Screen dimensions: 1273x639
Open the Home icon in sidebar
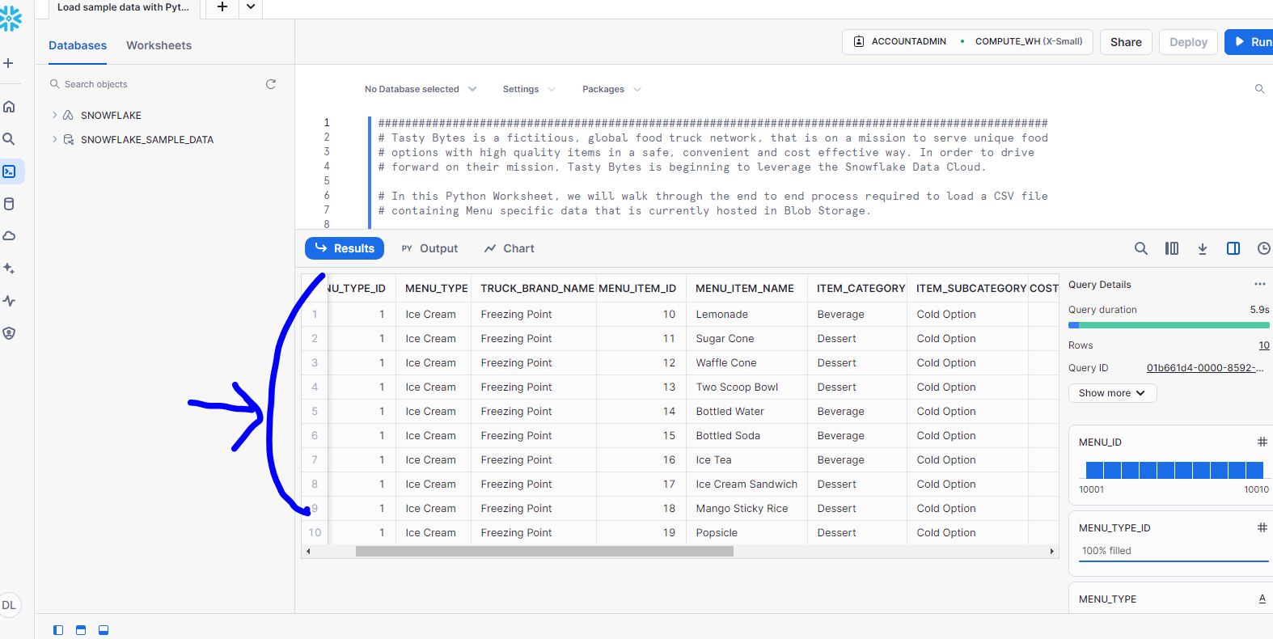9,107
